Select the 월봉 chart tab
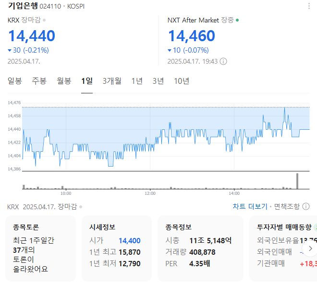 click(x=64, y=81)
